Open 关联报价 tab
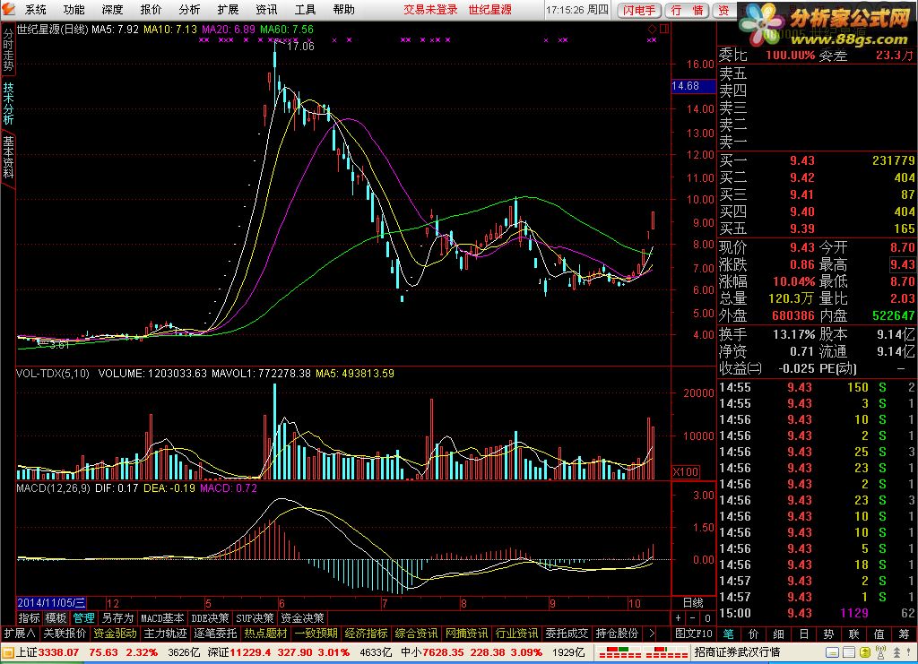The height and width of the screenshot is (664, 918). coord(65,634)
